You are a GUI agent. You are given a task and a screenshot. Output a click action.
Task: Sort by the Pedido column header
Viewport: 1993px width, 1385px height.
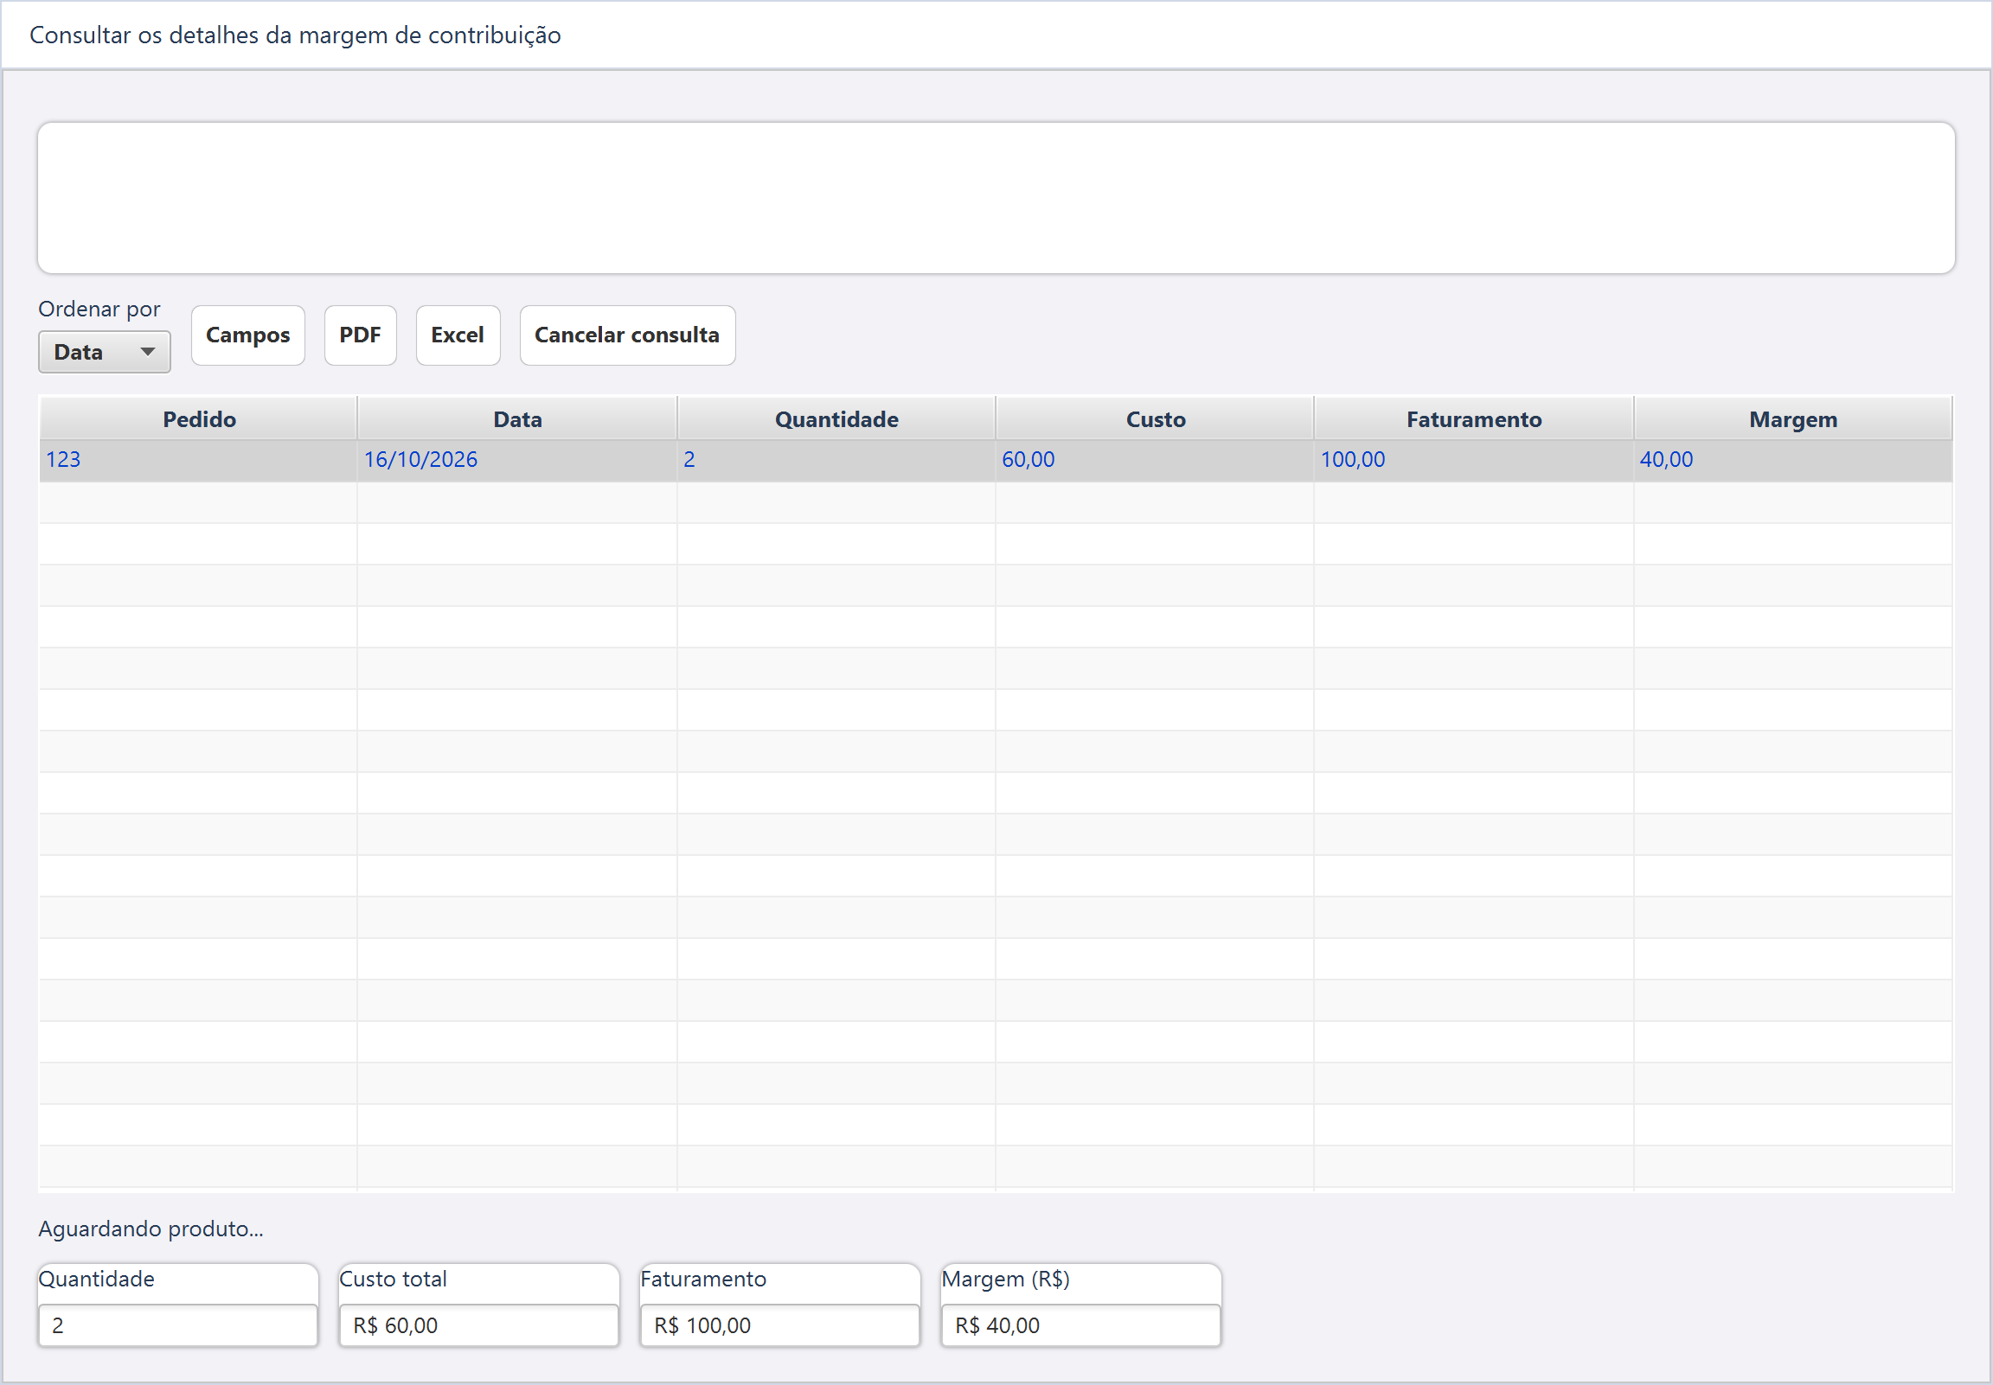click(199, 419)
